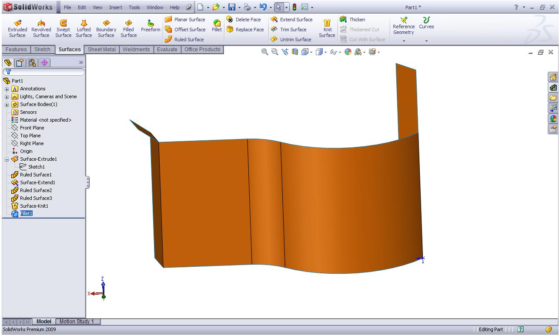The height and width of the screenshot is (335, 559).
Task: Select the Revolved Surface tool
Action: (x=41, y=29)
